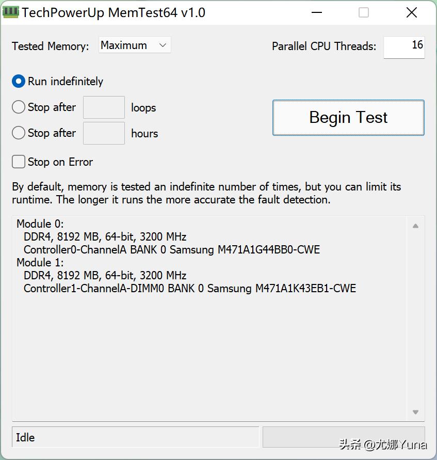
Task: Click the Controller1-ChannelA-DIMM0 BANK 0 Samsung line
Action: pos(190,289)
